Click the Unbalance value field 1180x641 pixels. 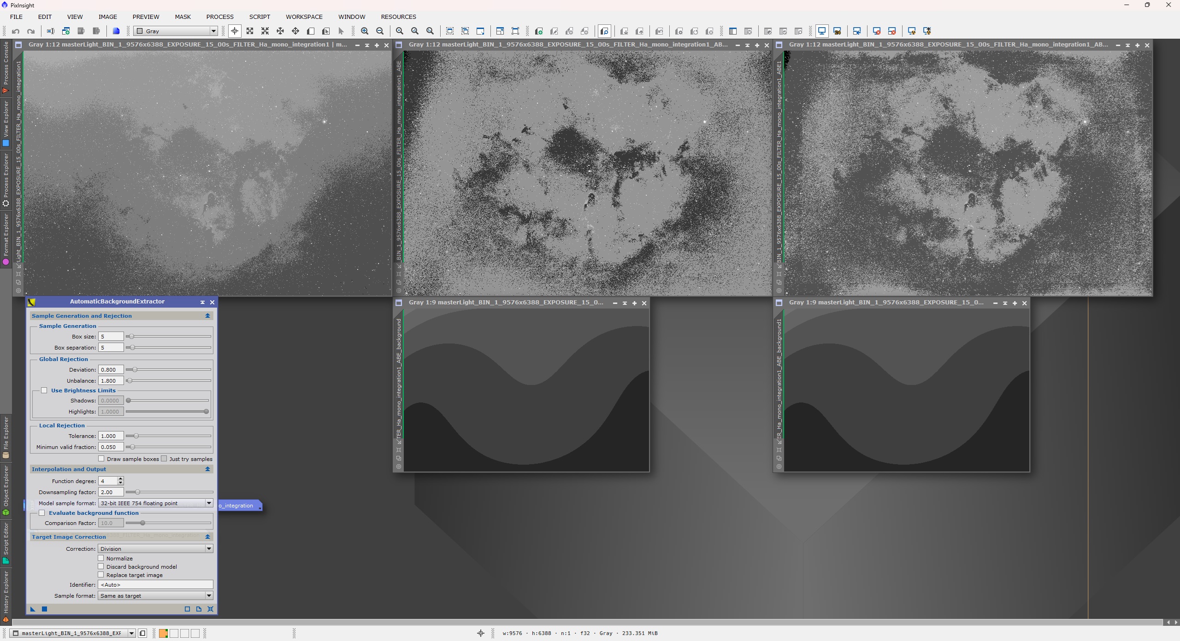pyautogui.click(x=111, y=381)
